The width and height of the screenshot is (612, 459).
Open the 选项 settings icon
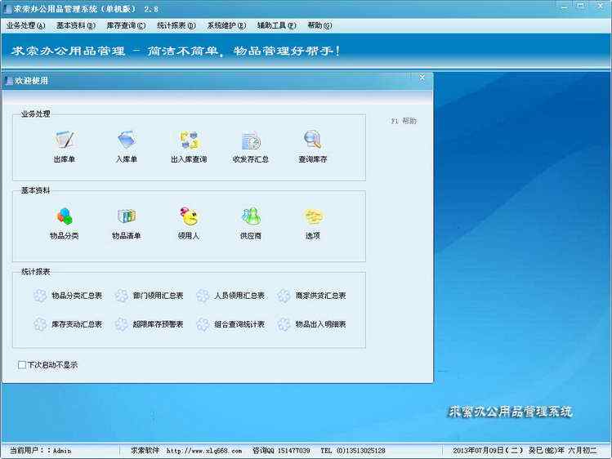coord(313,216)
